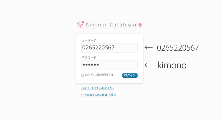The height and width of the screenshot is (120, 222).
Task: Click the arrow pointing at the username field
Action: (x=148, y=48)
